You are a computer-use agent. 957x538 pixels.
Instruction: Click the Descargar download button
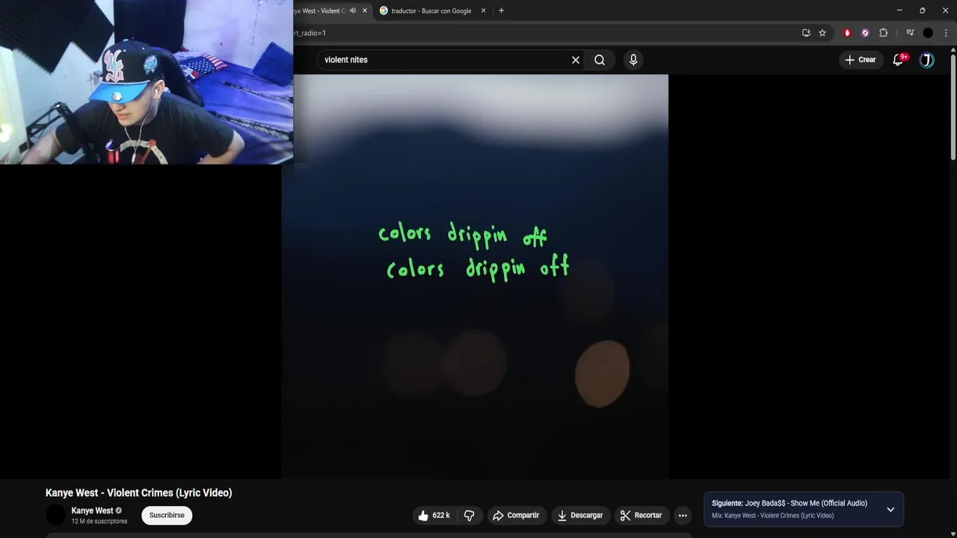click(x=580, y=516)
